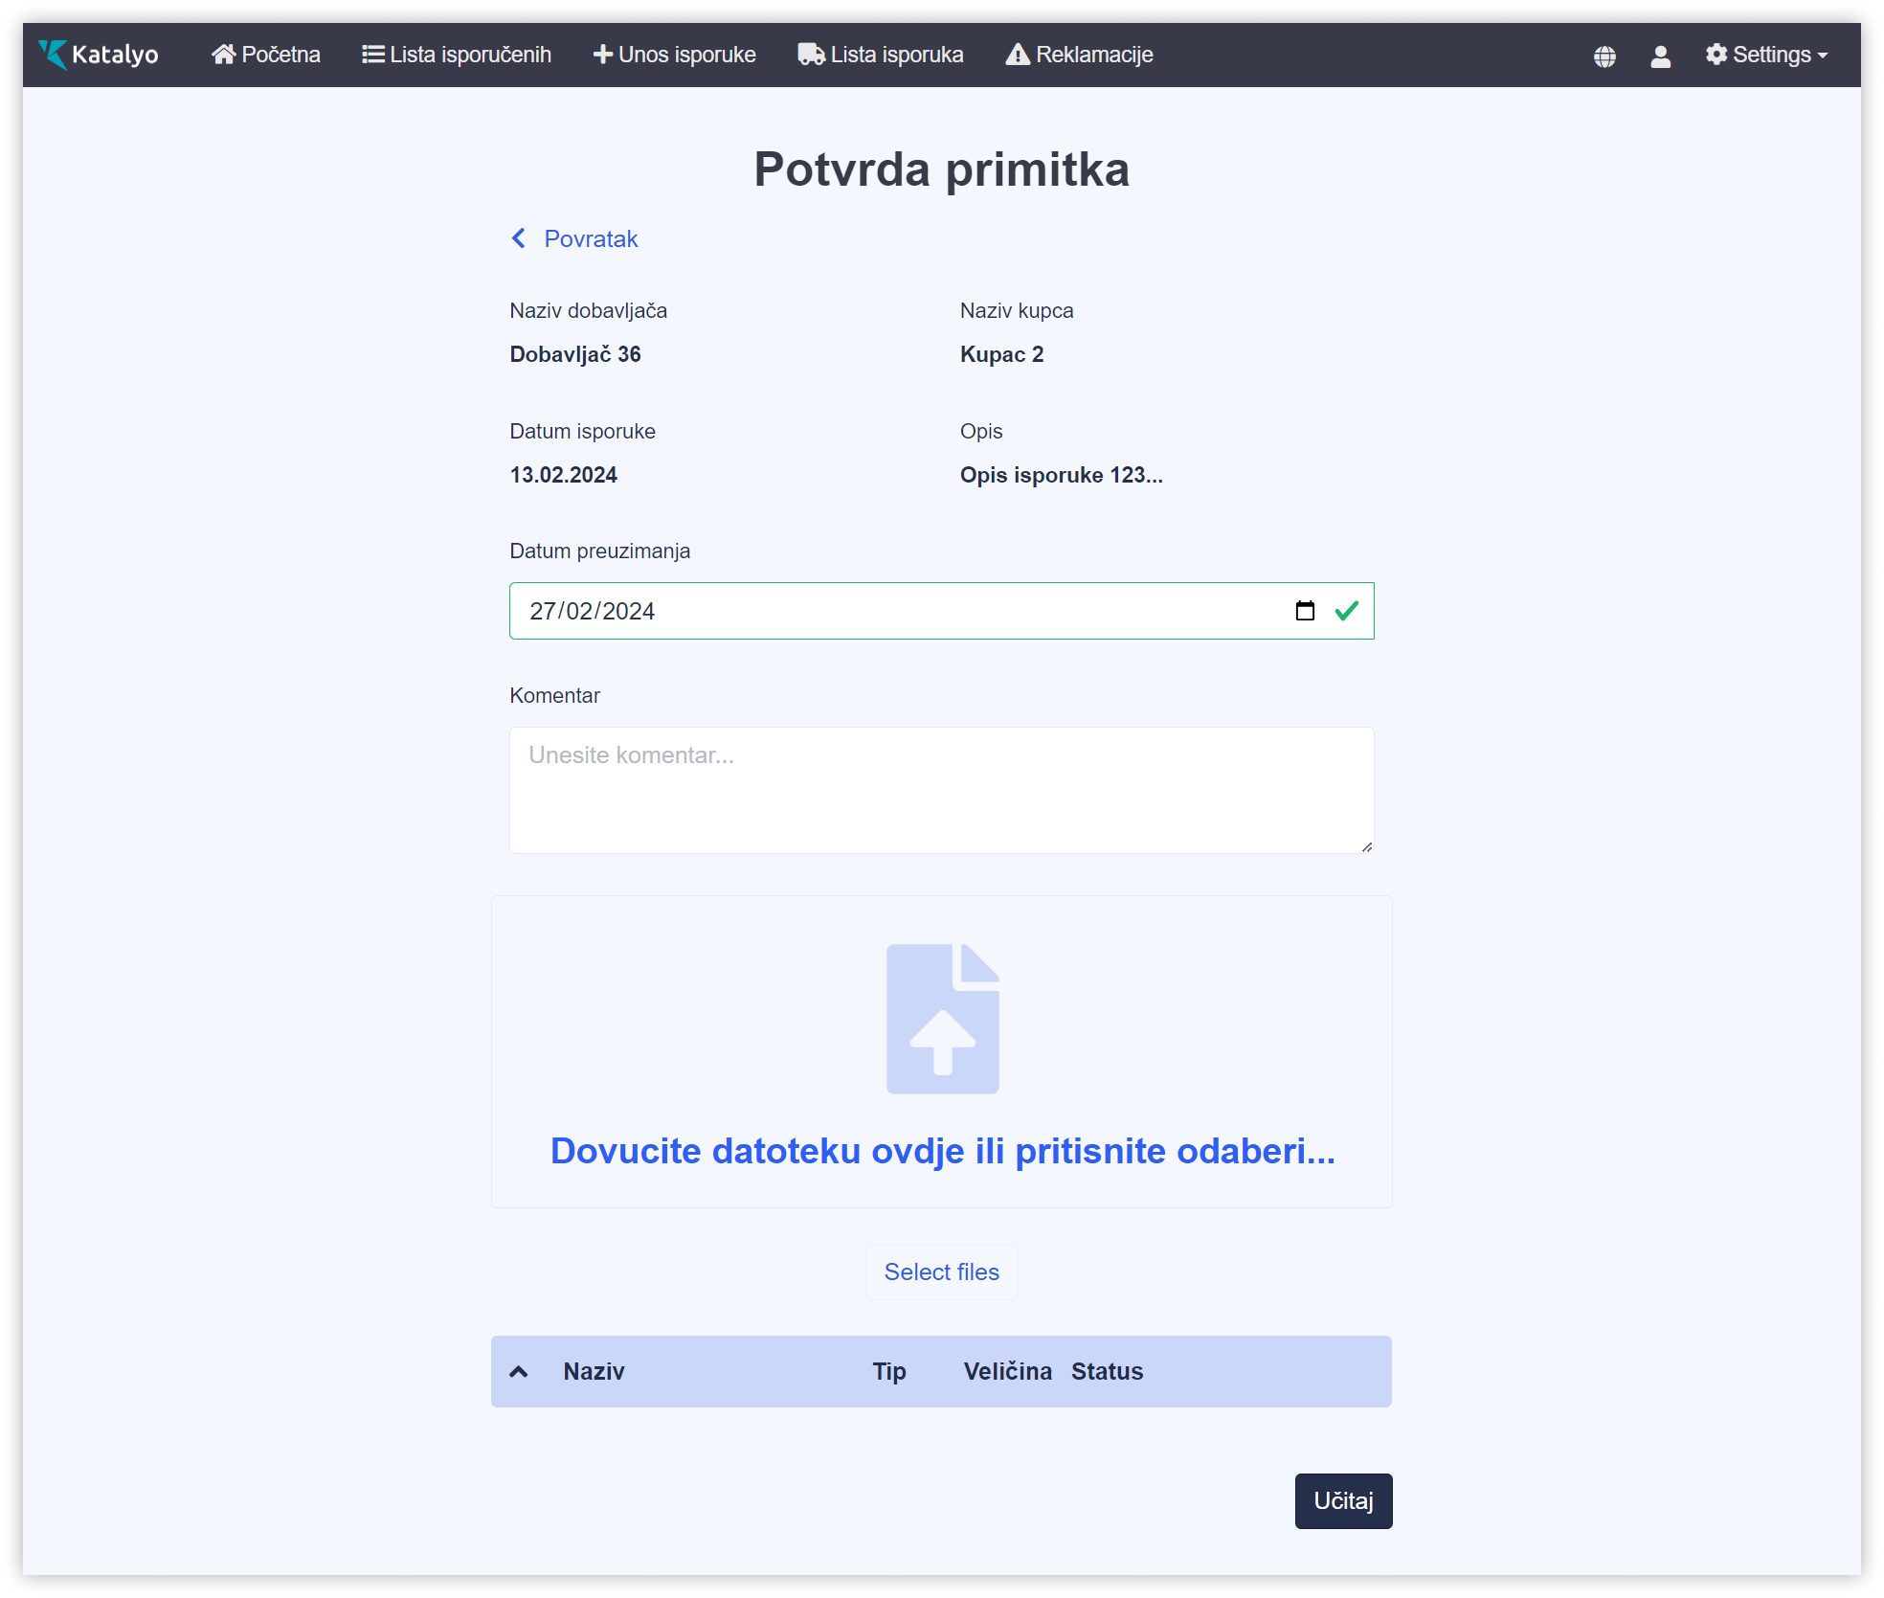Go to Početna in navigation bar
The height and width of the screenshot is (1598, 1884).
pos(266,55)
